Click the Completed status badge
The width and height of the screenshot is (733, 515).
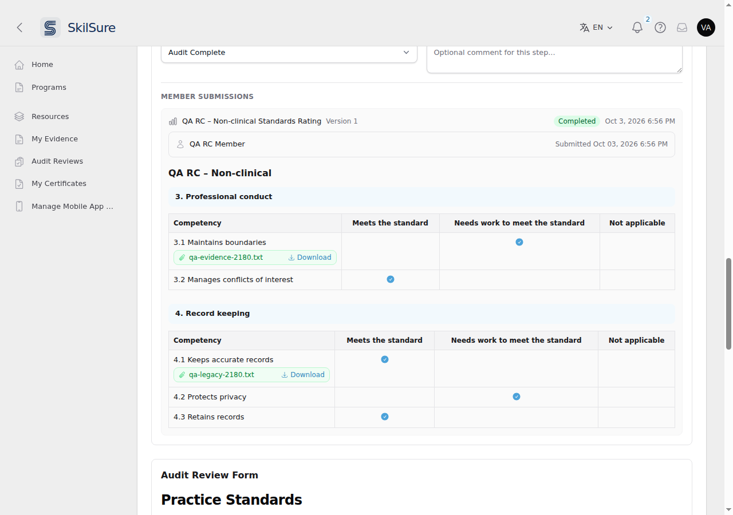click(x=577, y=121)
